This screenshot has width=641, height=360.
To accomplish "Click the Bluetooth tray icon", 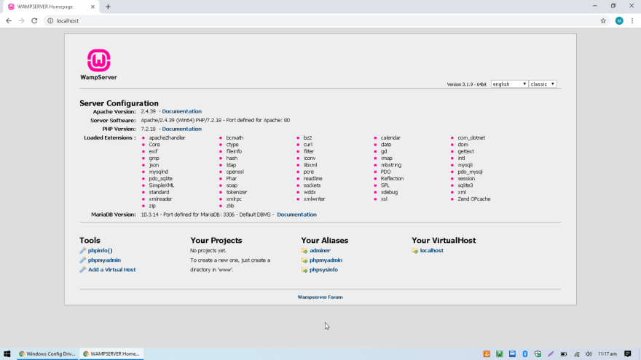I will click(x=525, y=354).
